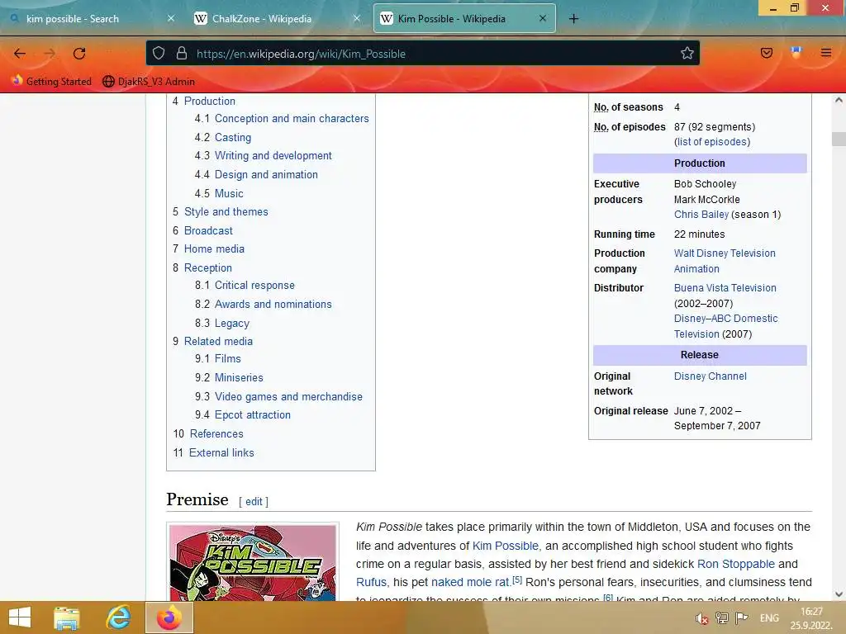Reload the page with the refresh icon
Image resolution: width=846 pixels, height=634 pixels.
point(79,54)
